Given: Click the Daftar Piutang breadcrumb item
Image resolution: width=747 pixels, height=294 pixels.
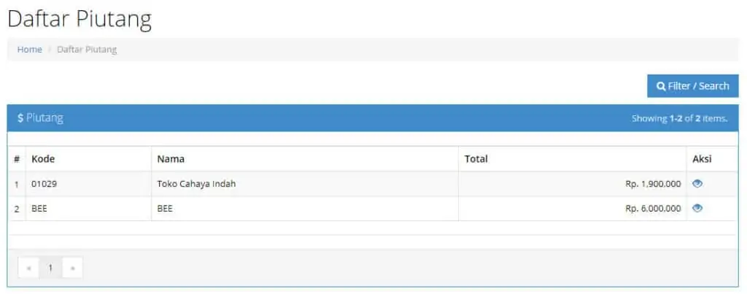Looking at the screenshot, I should coord(87,50).
